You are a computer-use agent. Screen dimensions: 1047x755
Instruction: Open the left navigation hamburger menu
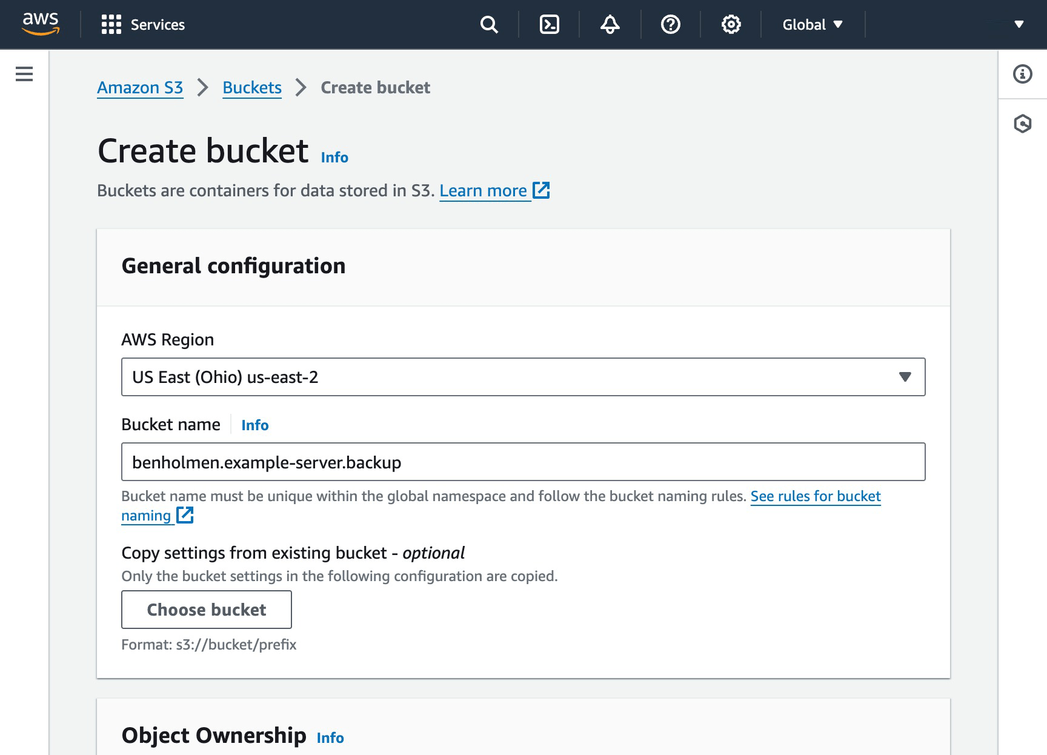tap(24, 73)
